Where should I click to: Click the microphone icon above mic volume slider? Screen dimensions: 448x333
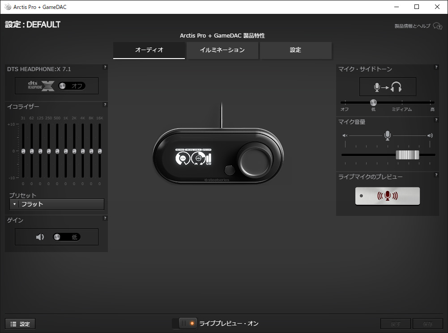tap(388, 135)
